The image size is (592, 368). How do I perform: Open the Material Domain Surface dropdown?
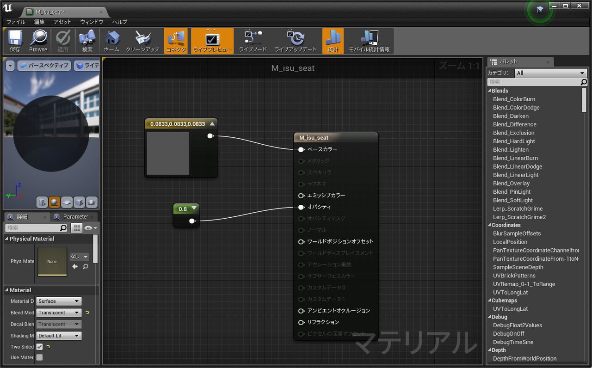pos(59,301)
